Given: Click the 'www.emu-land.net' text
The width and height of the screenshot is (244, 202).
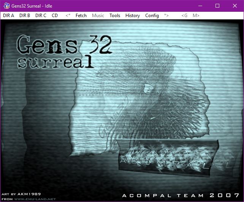Looking at the screenshot, I should click(x=35, y=199).
